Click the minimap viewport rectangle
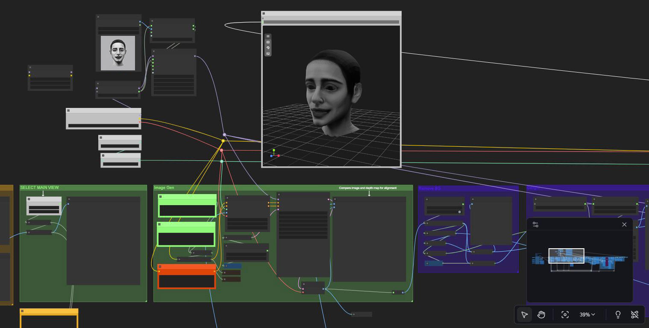 (566, 256)
